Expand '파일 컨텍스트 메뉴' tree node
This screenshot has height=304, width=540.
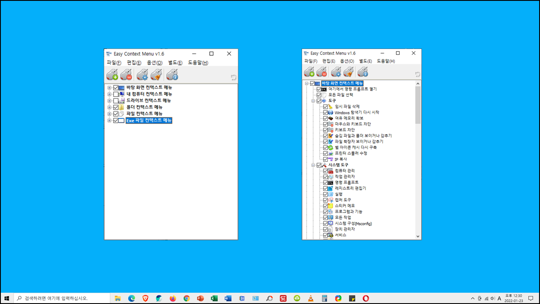109,114
